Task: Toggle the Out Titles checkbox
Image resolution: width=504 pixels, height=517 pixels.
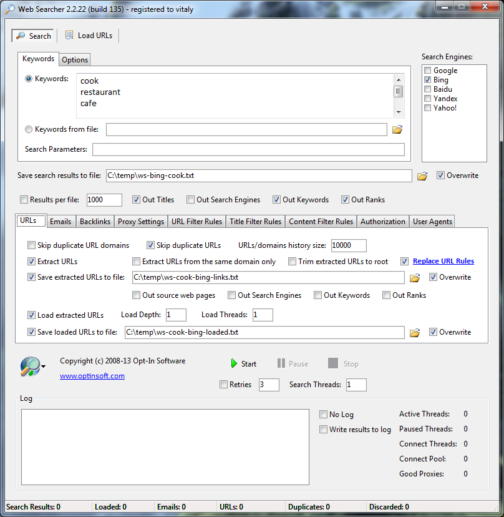Action: point(136,199)
